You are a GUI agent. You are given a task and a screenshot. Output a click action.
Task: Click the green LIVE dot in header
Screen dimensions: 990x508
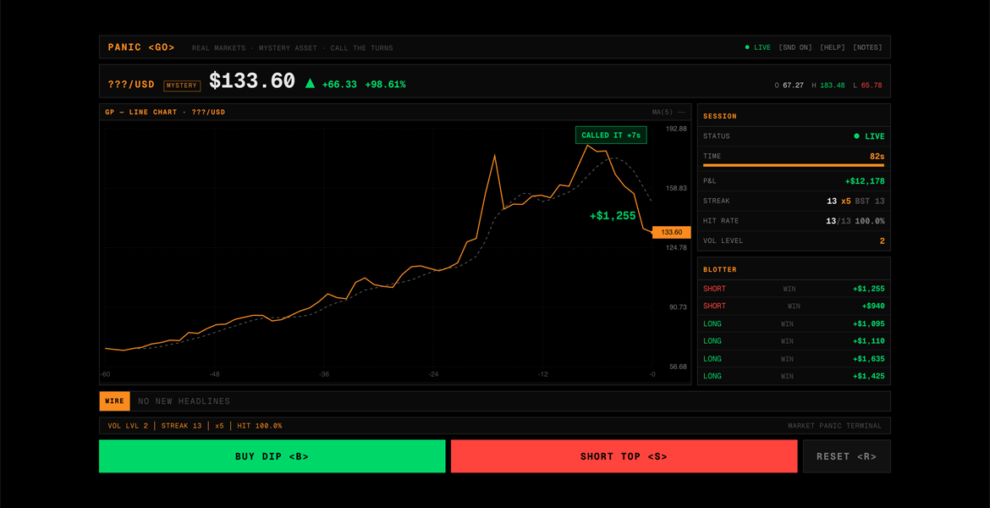[747, 47]
